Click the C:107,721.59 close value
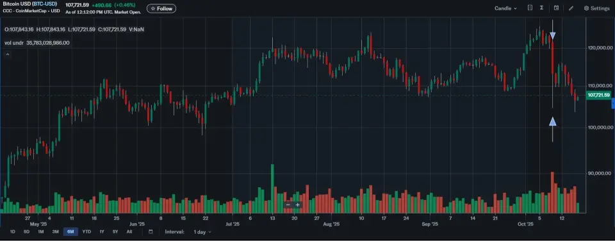This screenshot has height=241, width=615. click(111, 29)
